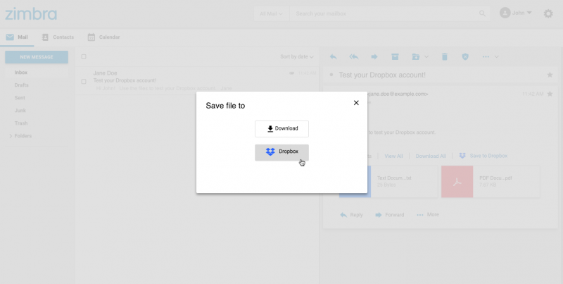Tick the select-all messages checkbox
The image size is (563, 284).
[84, 57]
